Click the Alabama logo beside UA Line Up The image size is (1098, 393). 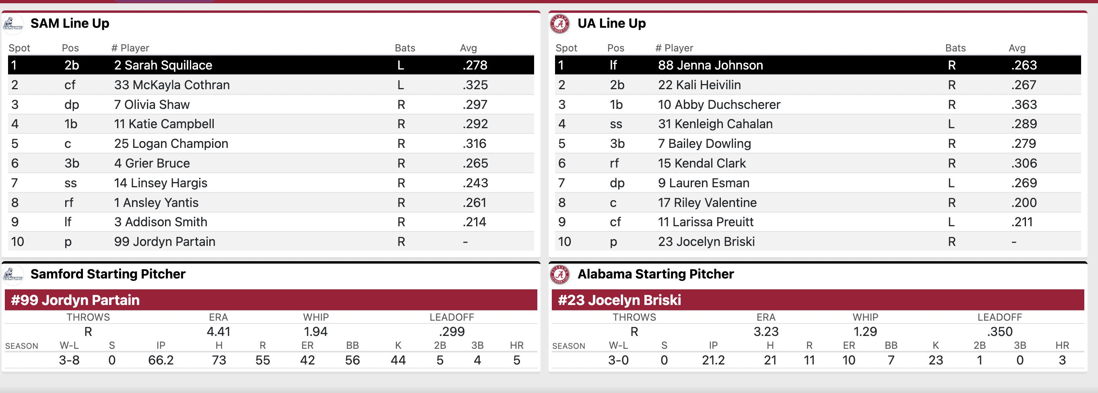tap(560, 24)
